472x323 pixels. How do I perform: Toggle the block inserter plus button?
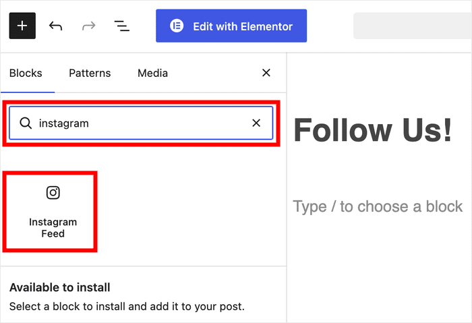pyautogui.click(x=22, y=26)
